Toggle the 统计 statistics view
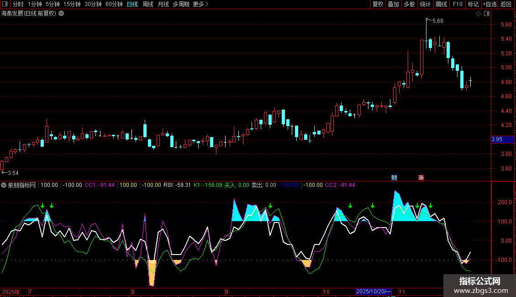Image resolution: width=516 pixels, height=297 pixels. pos(425,5)
